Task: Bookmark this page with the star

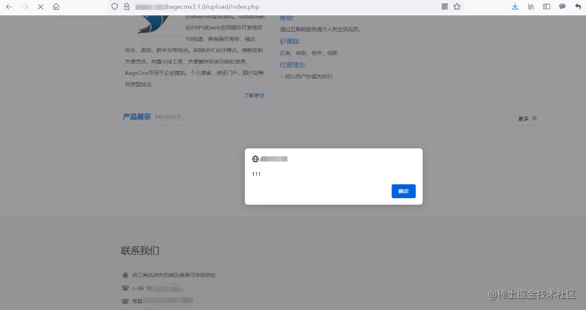Action: [x=456, y=7]
